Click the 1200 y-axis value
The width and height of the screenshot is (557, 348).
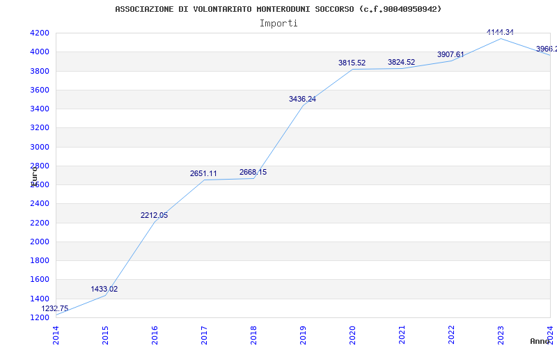point(40,317)
